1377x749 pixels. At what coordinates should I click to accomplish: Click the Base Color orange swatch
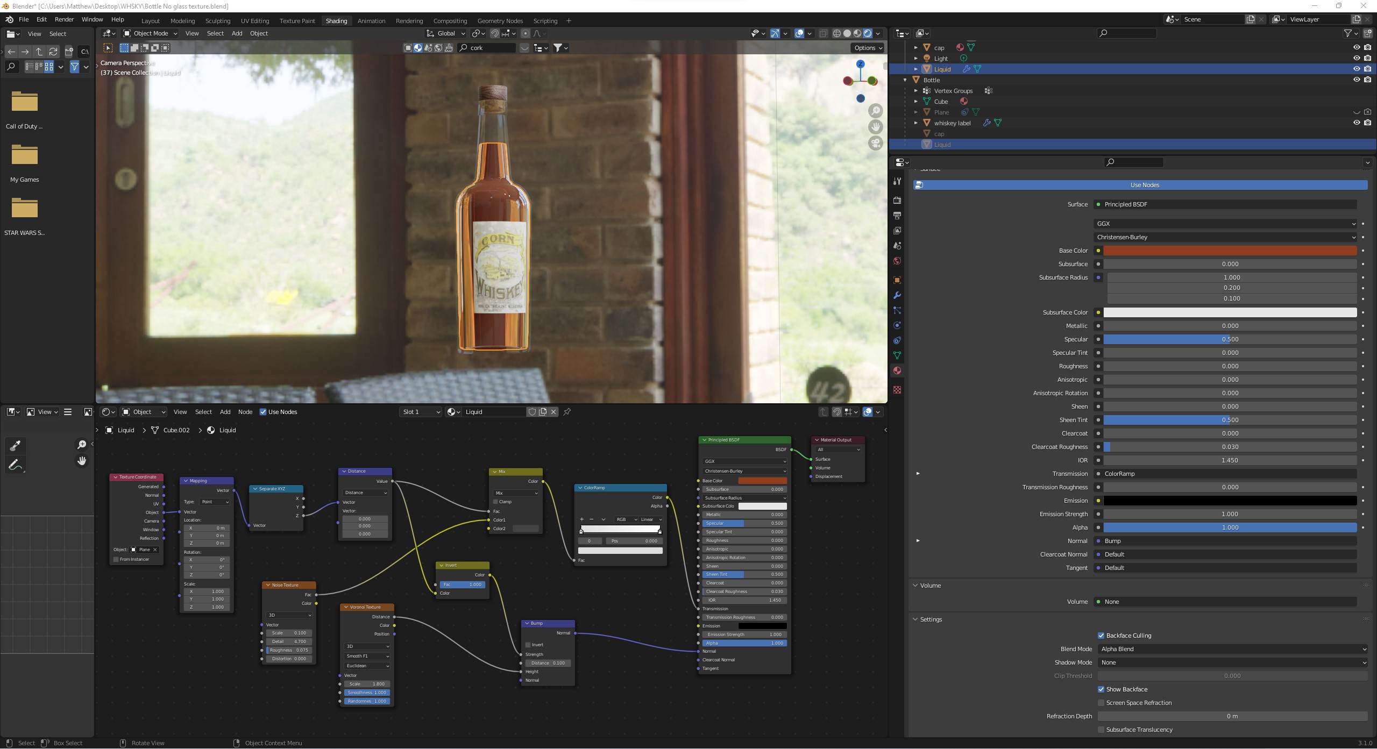(1230, 251)
